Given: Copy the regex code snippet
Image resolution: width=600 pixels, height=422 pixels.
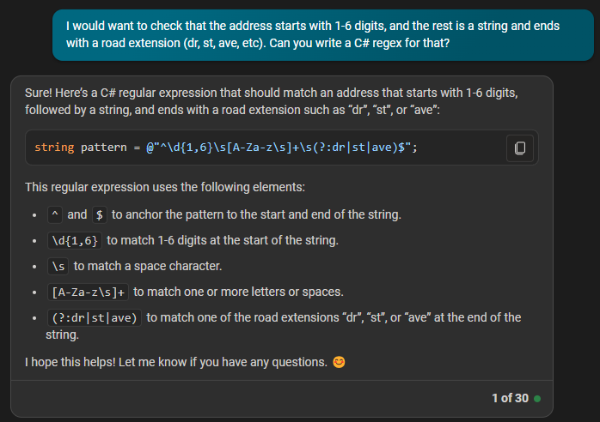Looking at the screenshot, I should (x=520, y=148).
